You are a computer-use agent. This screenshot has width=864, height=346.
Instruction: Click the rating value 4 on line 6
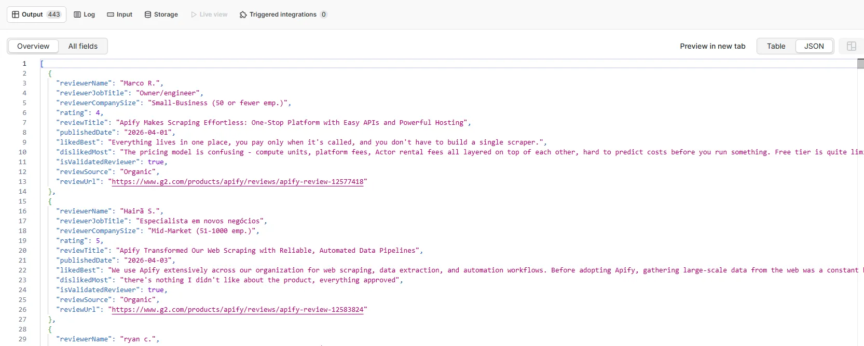(x=98, y=113)
